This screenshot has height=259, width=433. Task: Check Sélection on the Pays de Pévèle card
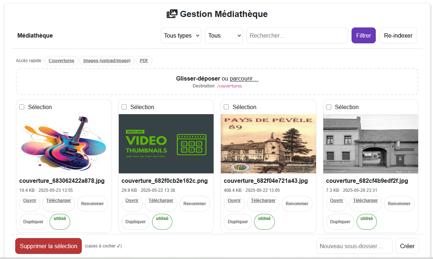tap(226, 107)
